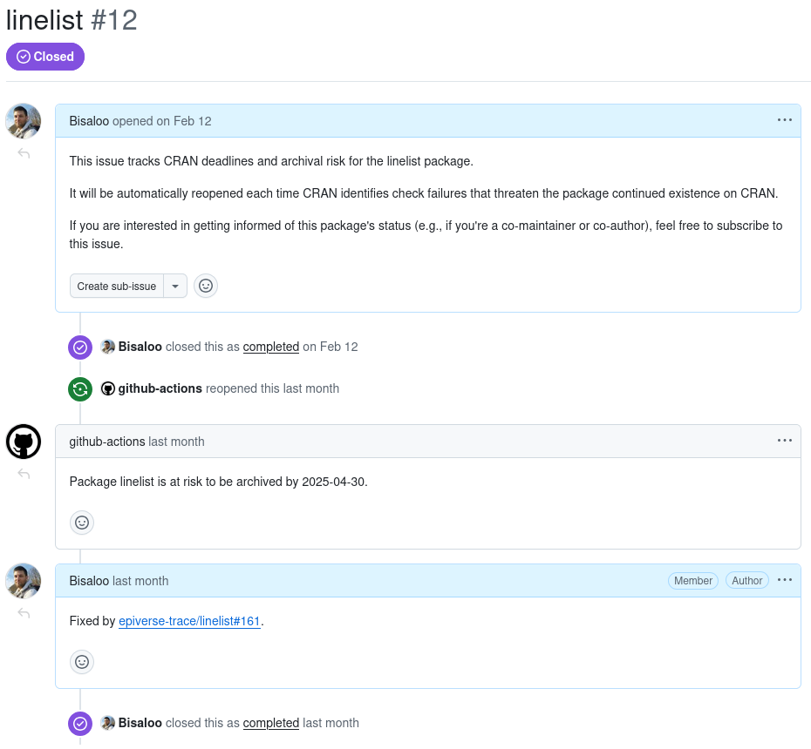Add reaction to 'Fixed by' comment
Image resolution: width=811 pixels, height=749 pixels.
point(82,662)
